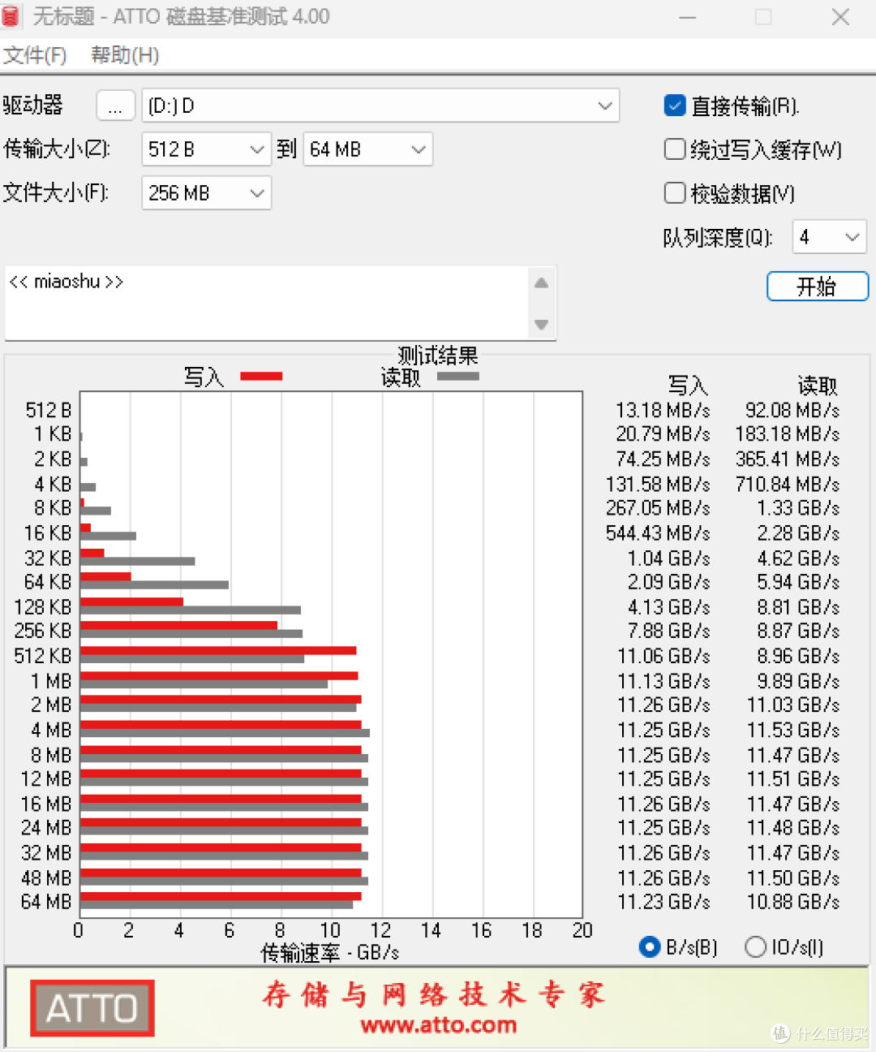Click the 13.18 MB/s write value
This screenshot has width=876, height=1052.
click(663, 410)
